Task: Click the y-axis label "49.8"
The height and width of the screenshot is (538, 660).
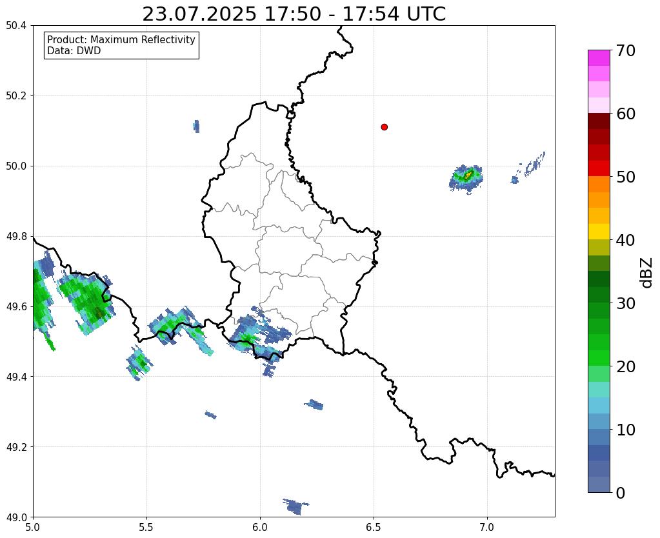Action: (16, 237)
